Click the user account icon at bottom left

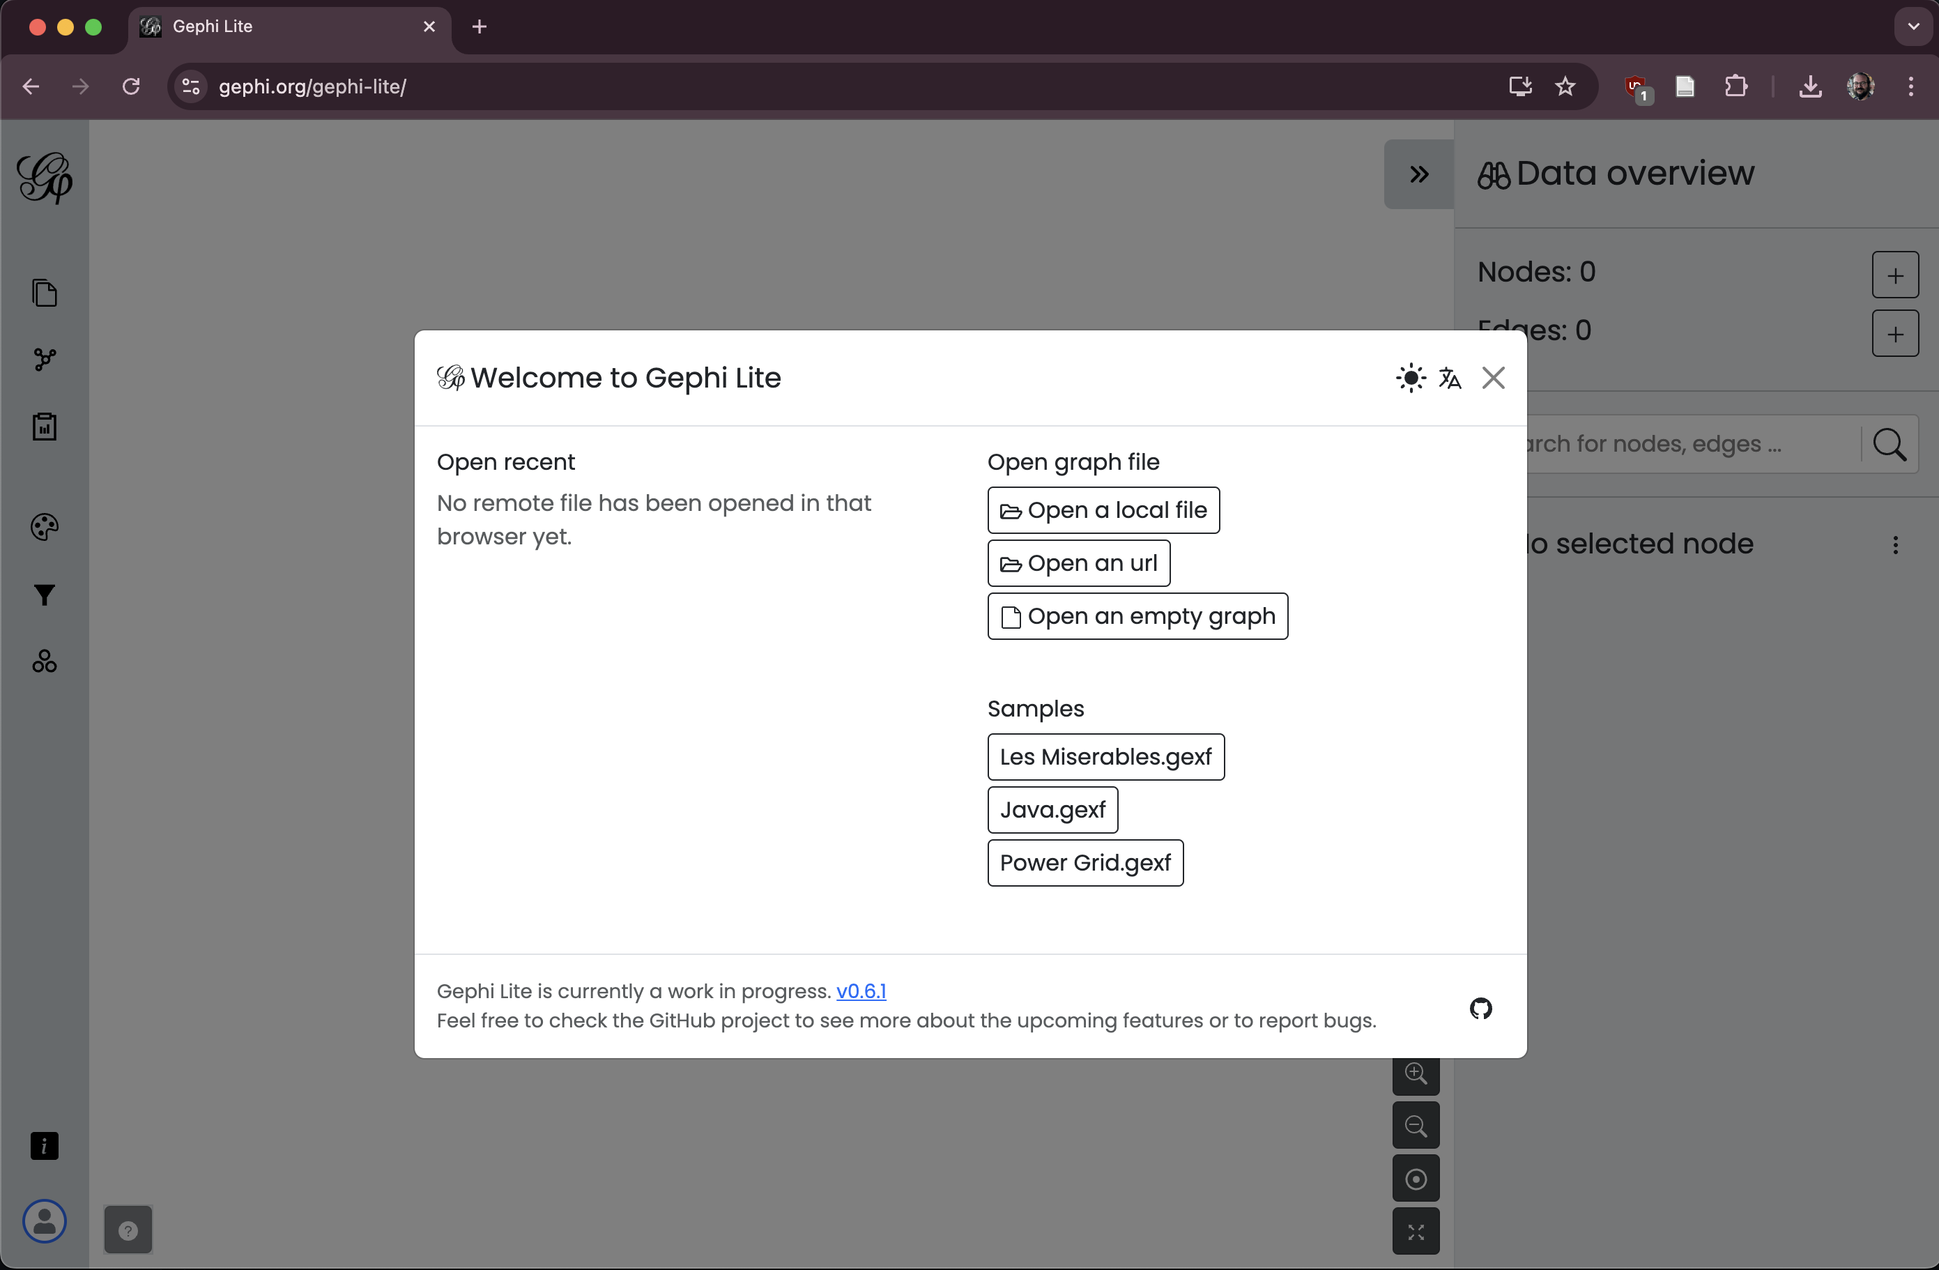45,1221
